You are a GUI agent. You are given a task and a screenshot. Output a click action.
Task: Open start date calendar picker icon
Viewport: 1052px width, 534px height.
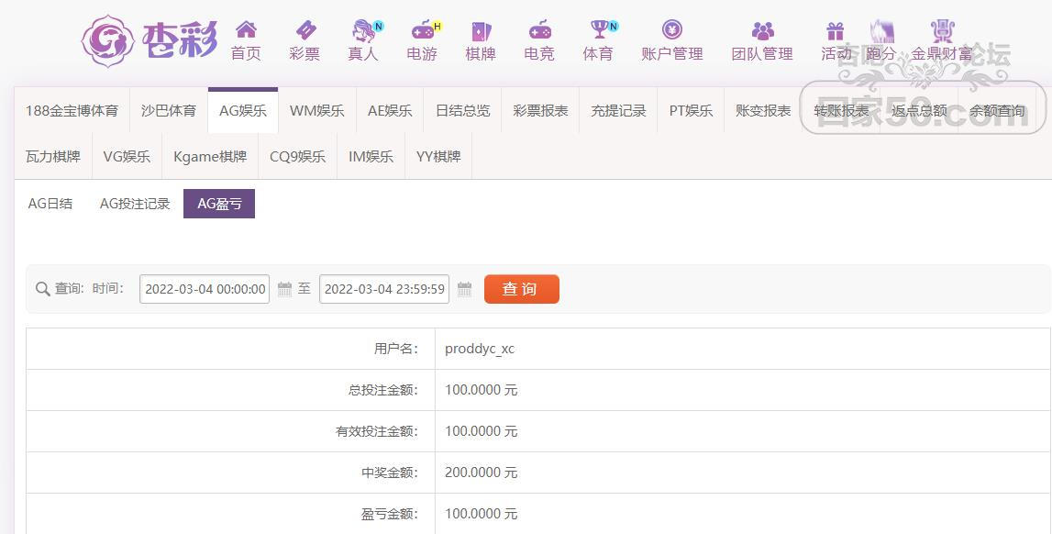284,289
